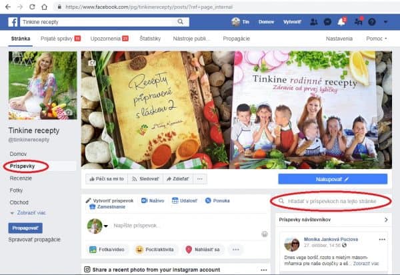
Task: Click the Nakupovať button
Action: (333, 179)
